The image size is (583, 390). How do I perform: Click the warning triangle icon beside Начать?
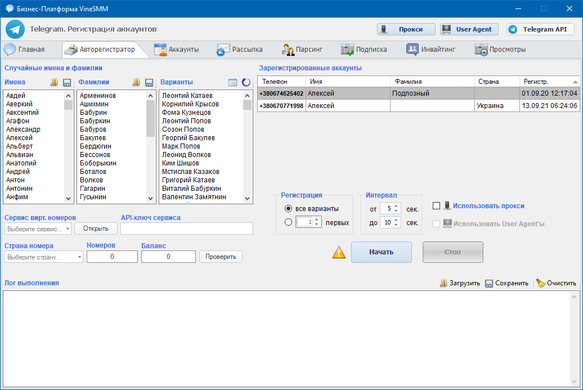tap(339, 252)
